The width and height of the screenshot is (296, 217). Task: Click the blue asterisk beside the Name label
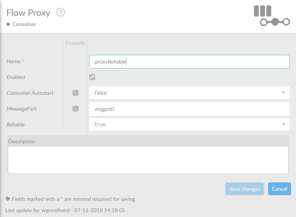point(23,61)
